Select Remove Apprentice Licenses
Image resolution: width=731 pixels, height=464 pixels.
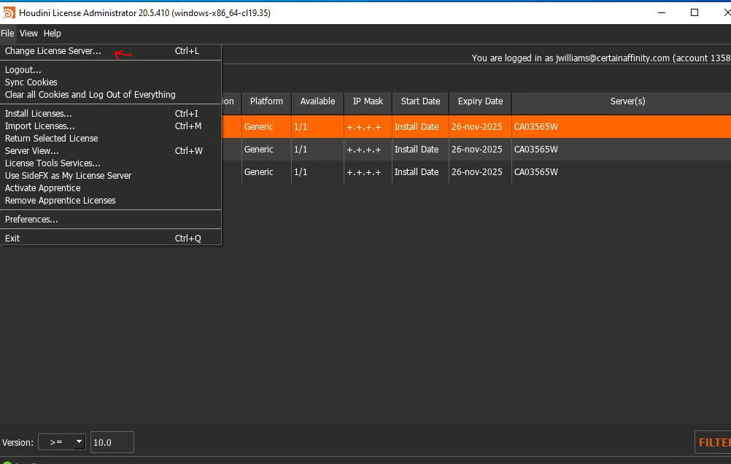click(x=110, y=201)
